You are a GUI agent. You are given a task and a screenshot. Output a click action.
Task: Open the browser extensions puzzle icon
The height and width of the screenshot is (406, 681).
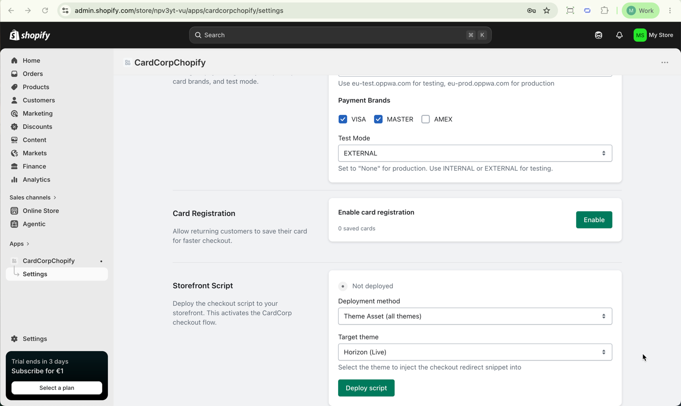(604, 10)
